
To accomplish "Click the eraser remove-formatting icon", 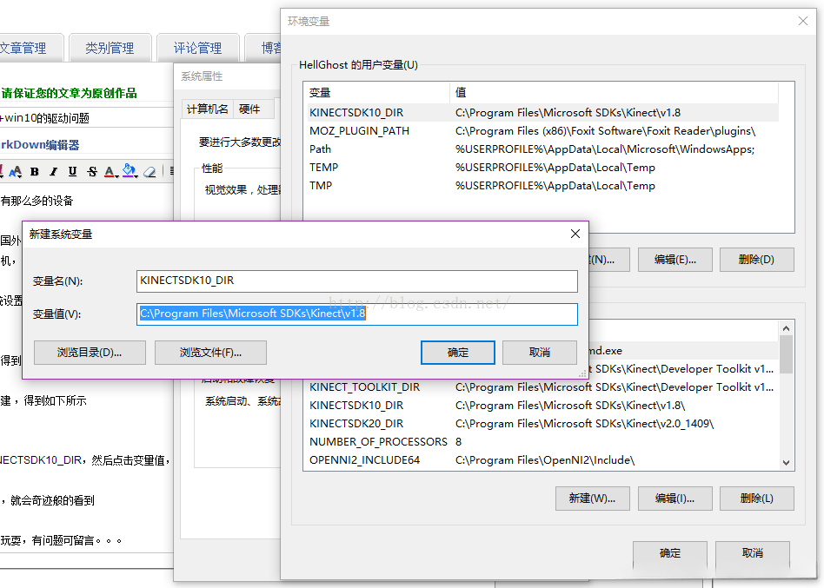I will click(150, 172).
